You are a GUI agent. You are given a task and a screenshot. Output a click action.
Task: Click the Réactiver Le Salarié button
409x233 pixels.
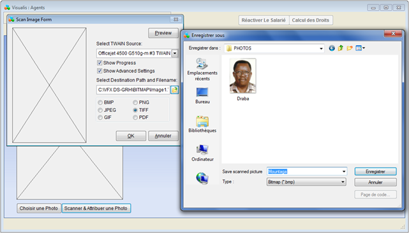(264, 20)
